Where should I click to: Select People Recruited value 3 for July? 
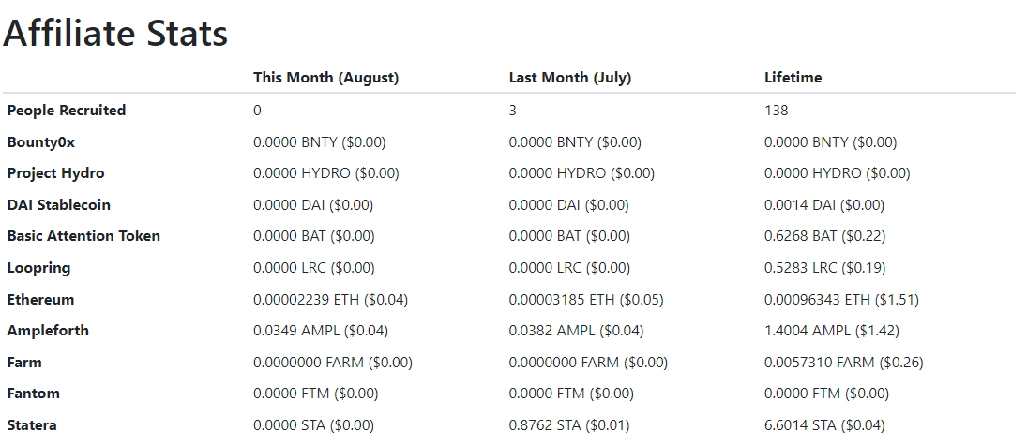click(513, 111)
